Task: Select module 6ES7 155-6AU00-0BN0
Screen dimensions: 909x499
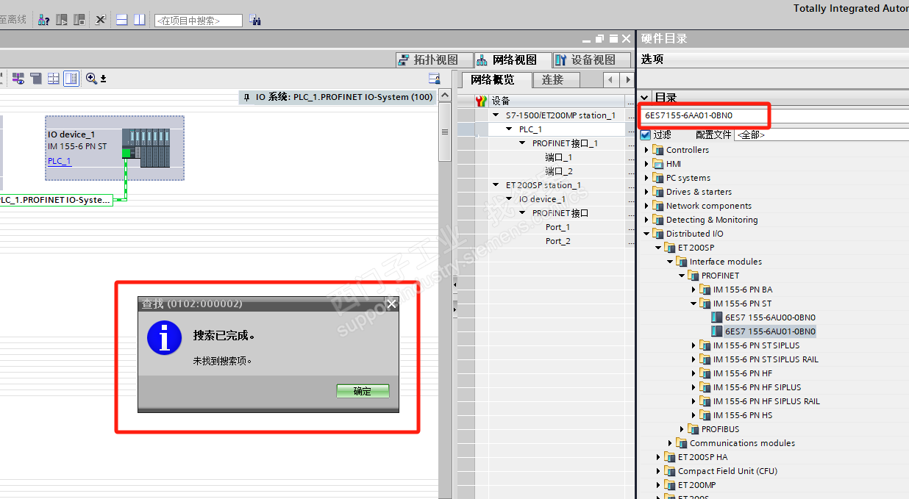Action: [769, 317]
